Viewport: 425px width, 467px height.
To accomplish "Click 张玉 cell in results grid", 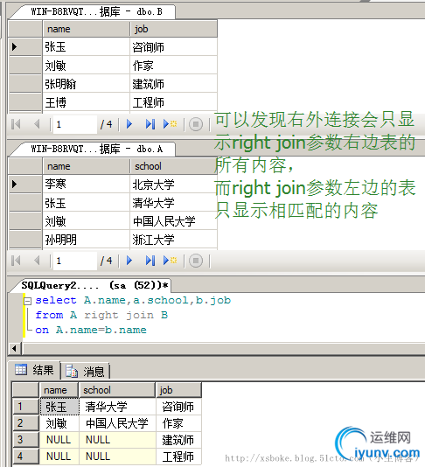I will pos(59,407).
